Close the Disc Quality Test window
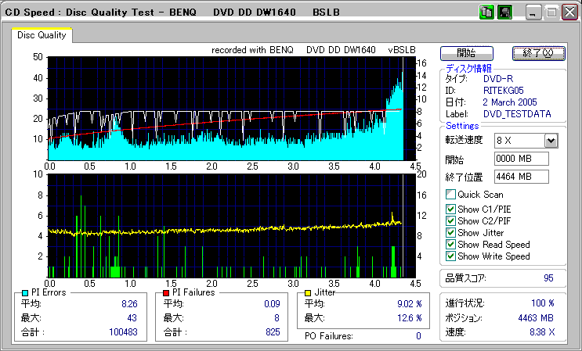 coord(569,13)
